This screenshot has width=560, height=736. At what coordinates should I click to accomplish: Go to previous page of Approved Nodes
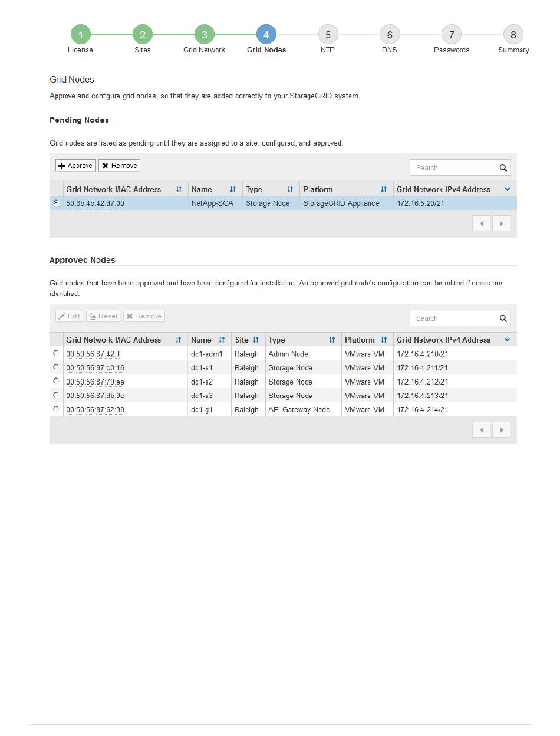click(482, 430)
